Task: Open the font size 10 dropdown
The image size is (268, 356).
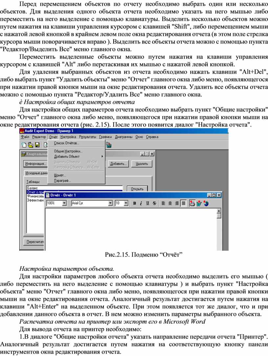Action: tap(126, 203)
